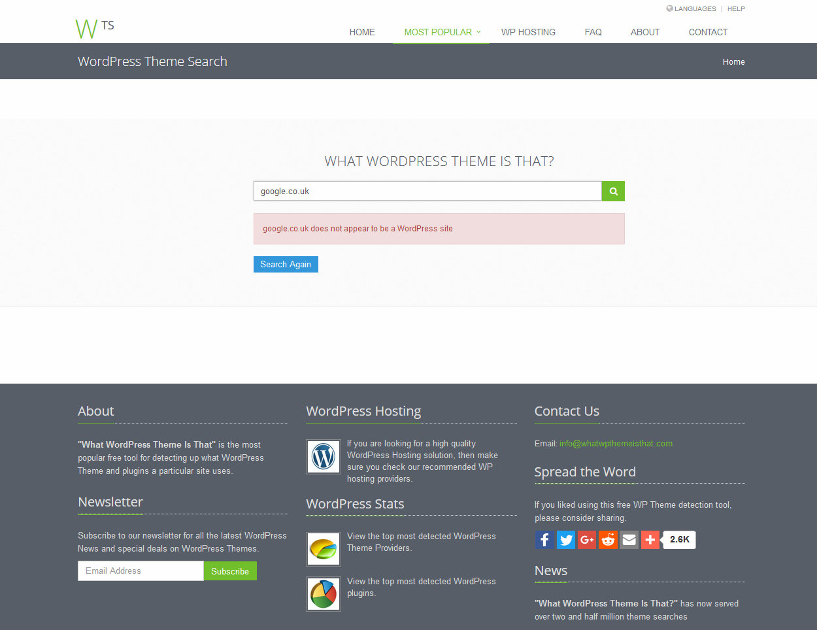Click the plugins pie chart thumbnail

click(324, 594)
